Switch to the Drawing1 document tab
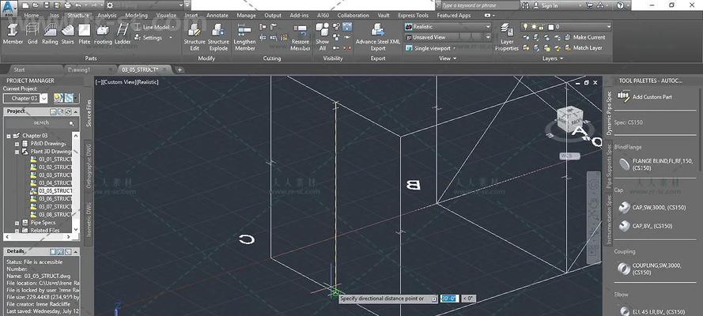The height and width of the screenshot is (316, 703). [80, 70]
